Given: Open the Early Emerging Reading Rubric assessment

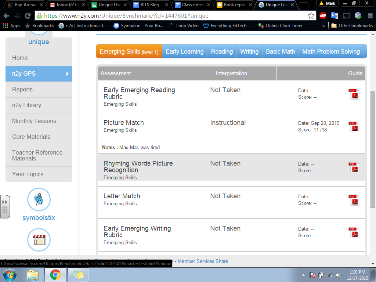Looking at the screenshot, I should pos(139,93).
